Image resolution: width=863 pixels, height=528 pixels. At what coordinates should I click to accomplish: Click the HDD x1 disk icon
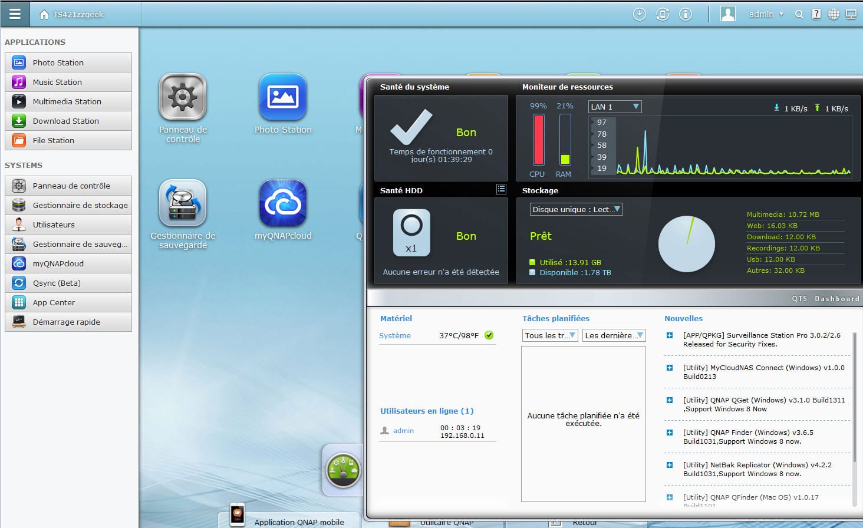411,233
